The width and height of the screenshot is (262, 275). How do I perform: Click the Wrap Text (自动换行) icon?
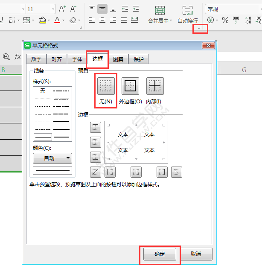187,11
